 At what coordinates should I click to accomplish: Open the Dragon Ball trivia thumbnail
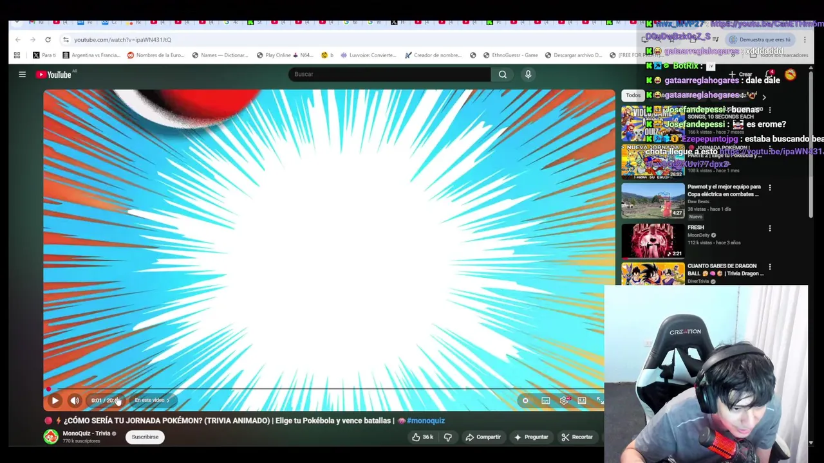(653, 274)
